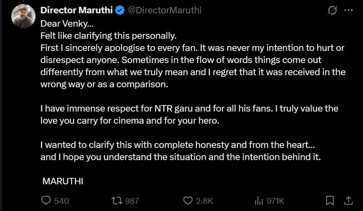363x211 pixels.
Task: Open view analytics bar chart icon
Action: click(259, 200)
